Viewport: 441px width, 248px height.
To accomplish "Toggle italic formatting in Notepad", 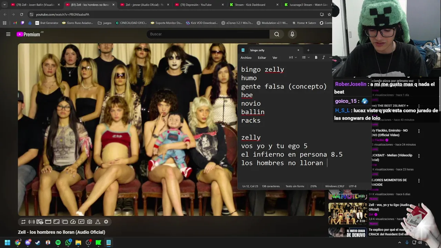I will 324,58.
